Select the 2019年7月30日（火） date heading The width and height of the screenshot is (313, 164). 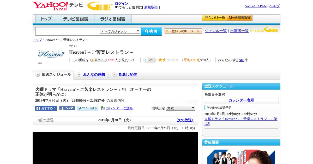115,120
